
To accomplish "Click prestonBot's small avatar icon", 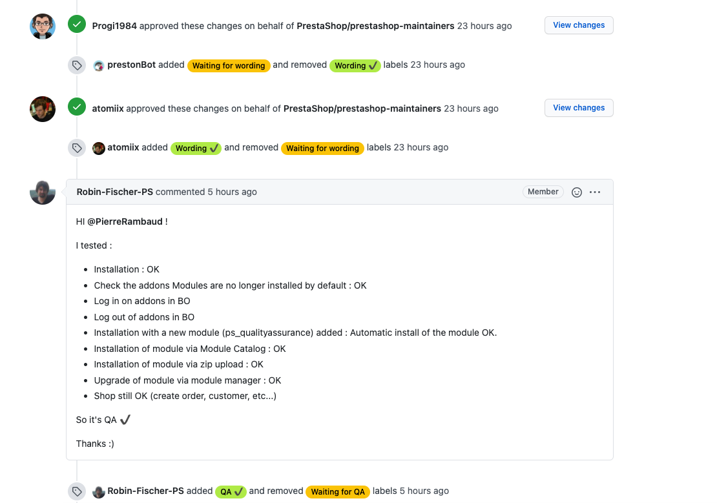I will [x=99, y=65].
